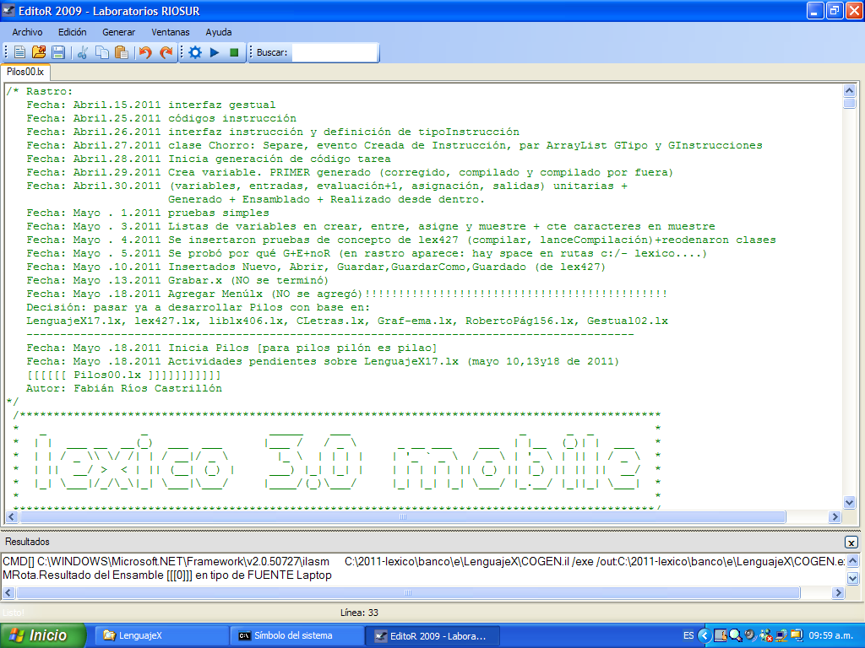Click in the Buscar search field

pos(334,52)
